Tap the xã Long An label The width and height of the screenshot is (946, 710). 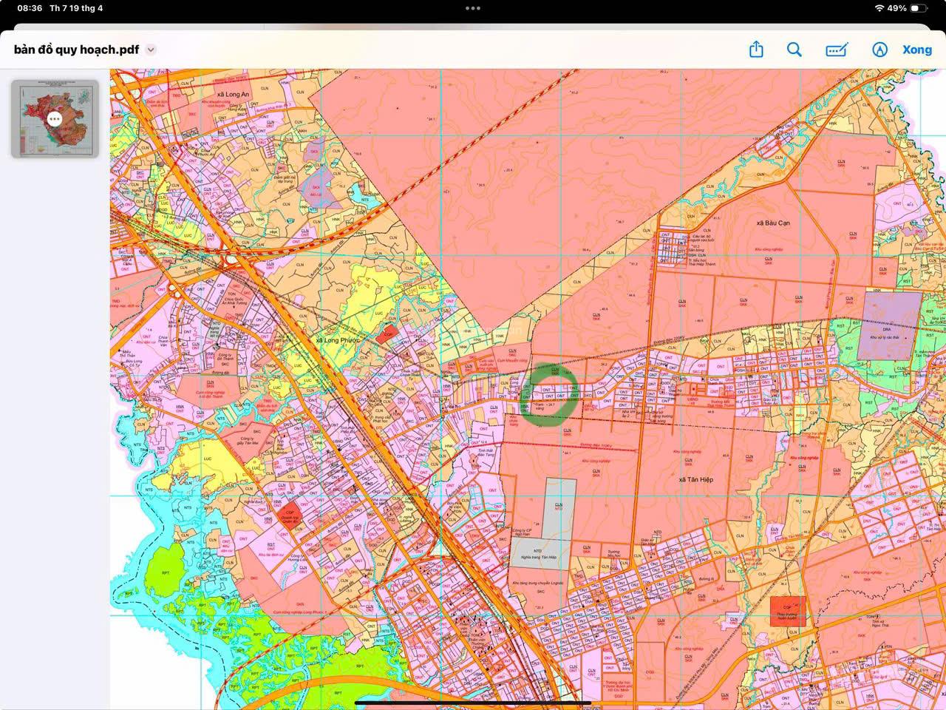(232, 95)
